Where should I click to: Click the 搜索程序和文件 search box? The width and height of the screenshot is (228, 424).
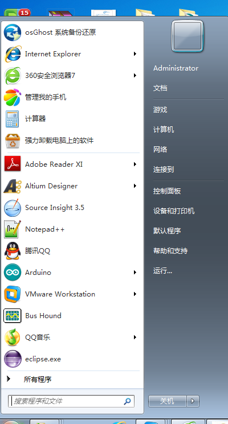click(71, 401)
